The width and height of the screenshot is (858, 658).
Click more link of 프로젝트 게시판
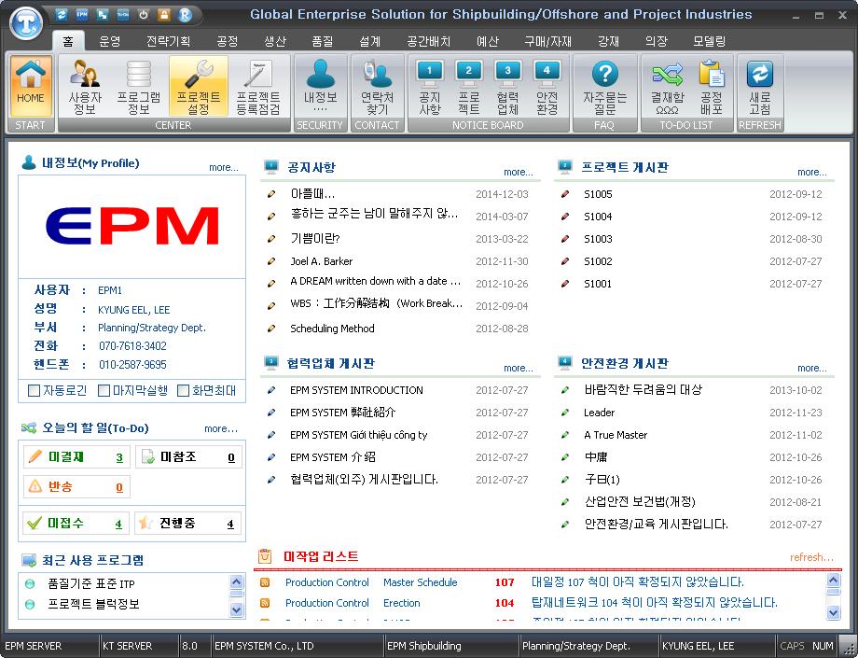pyautogui.click(x=812, y=172)
